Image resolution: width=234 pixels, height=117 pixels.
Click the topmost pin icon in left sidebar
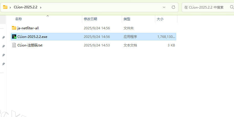pos(3,37)
